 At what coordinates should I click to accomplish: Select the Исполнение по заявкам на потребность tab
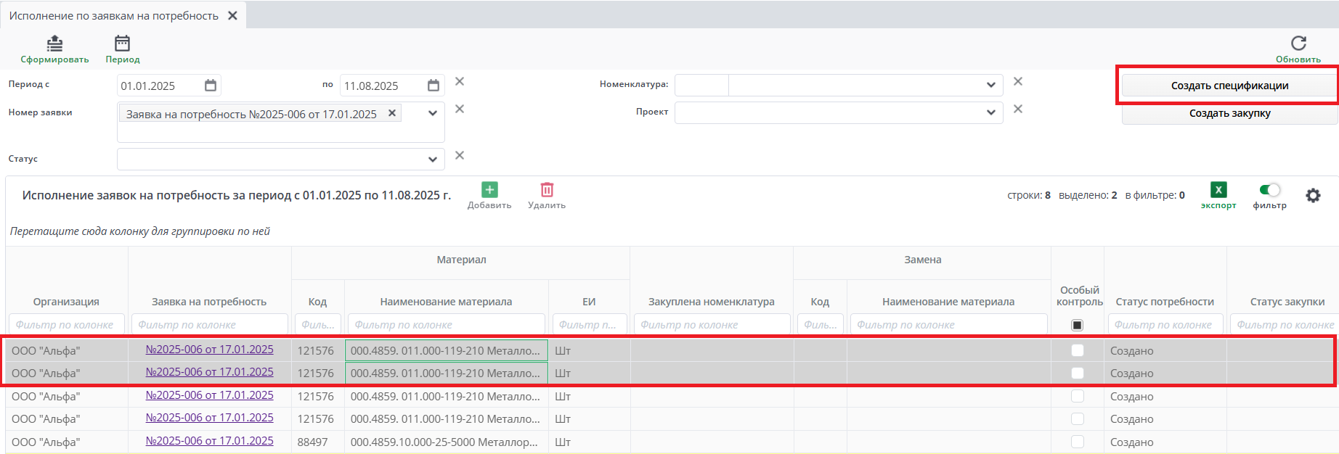point(114,16)
